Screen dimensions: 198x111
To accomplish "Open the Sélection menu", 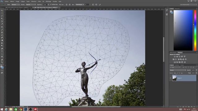I will pos(34,1).
